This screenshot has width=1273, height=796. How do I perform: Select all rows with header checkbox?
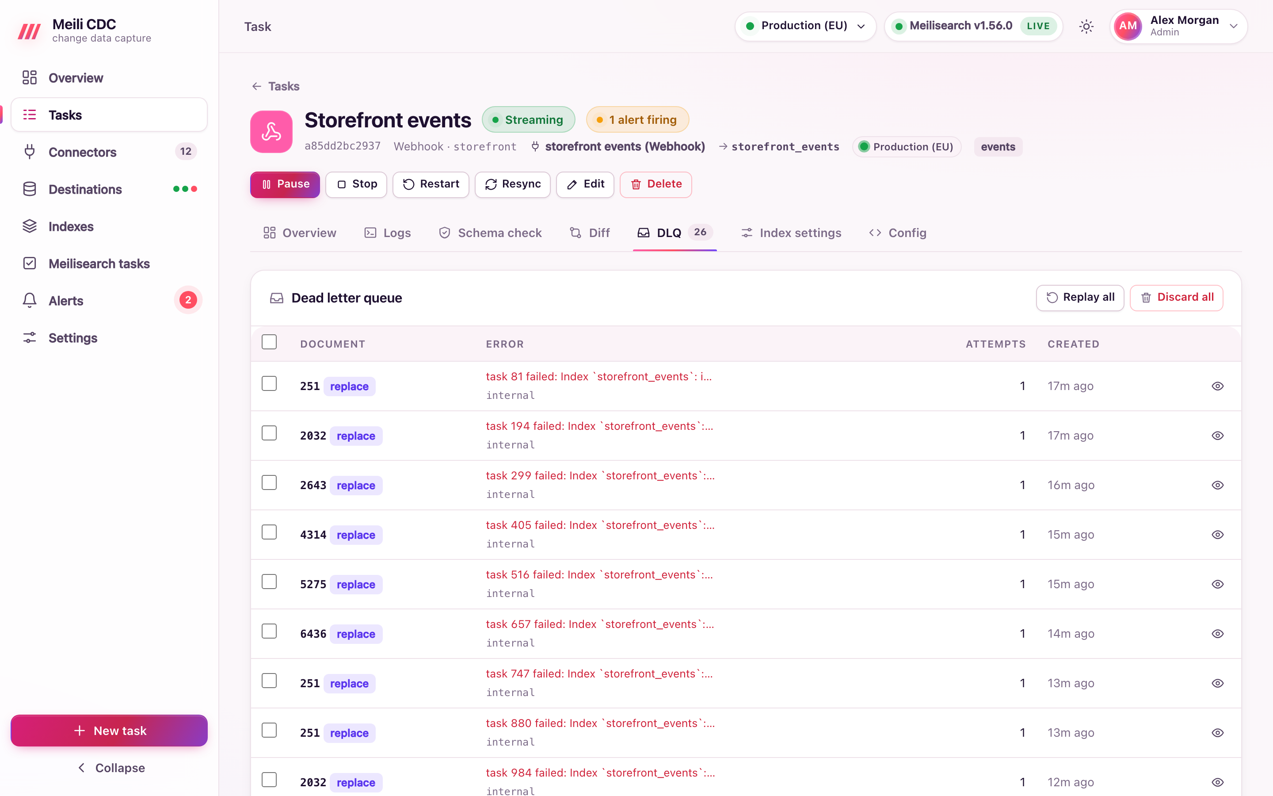tap(269, 342)
